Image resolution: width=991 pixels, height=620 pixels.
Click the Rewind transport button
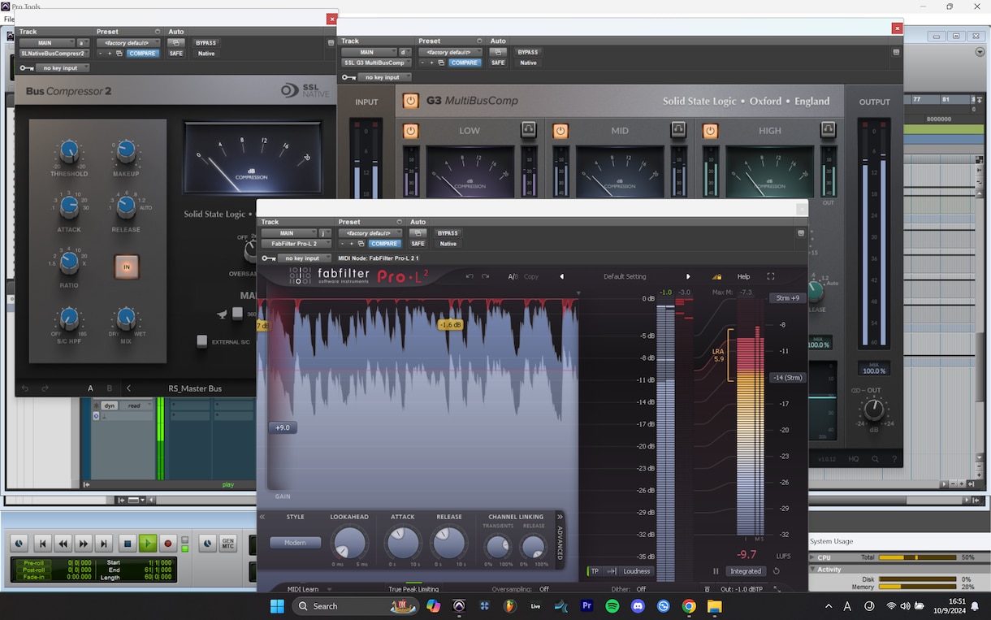coord(63,544)
